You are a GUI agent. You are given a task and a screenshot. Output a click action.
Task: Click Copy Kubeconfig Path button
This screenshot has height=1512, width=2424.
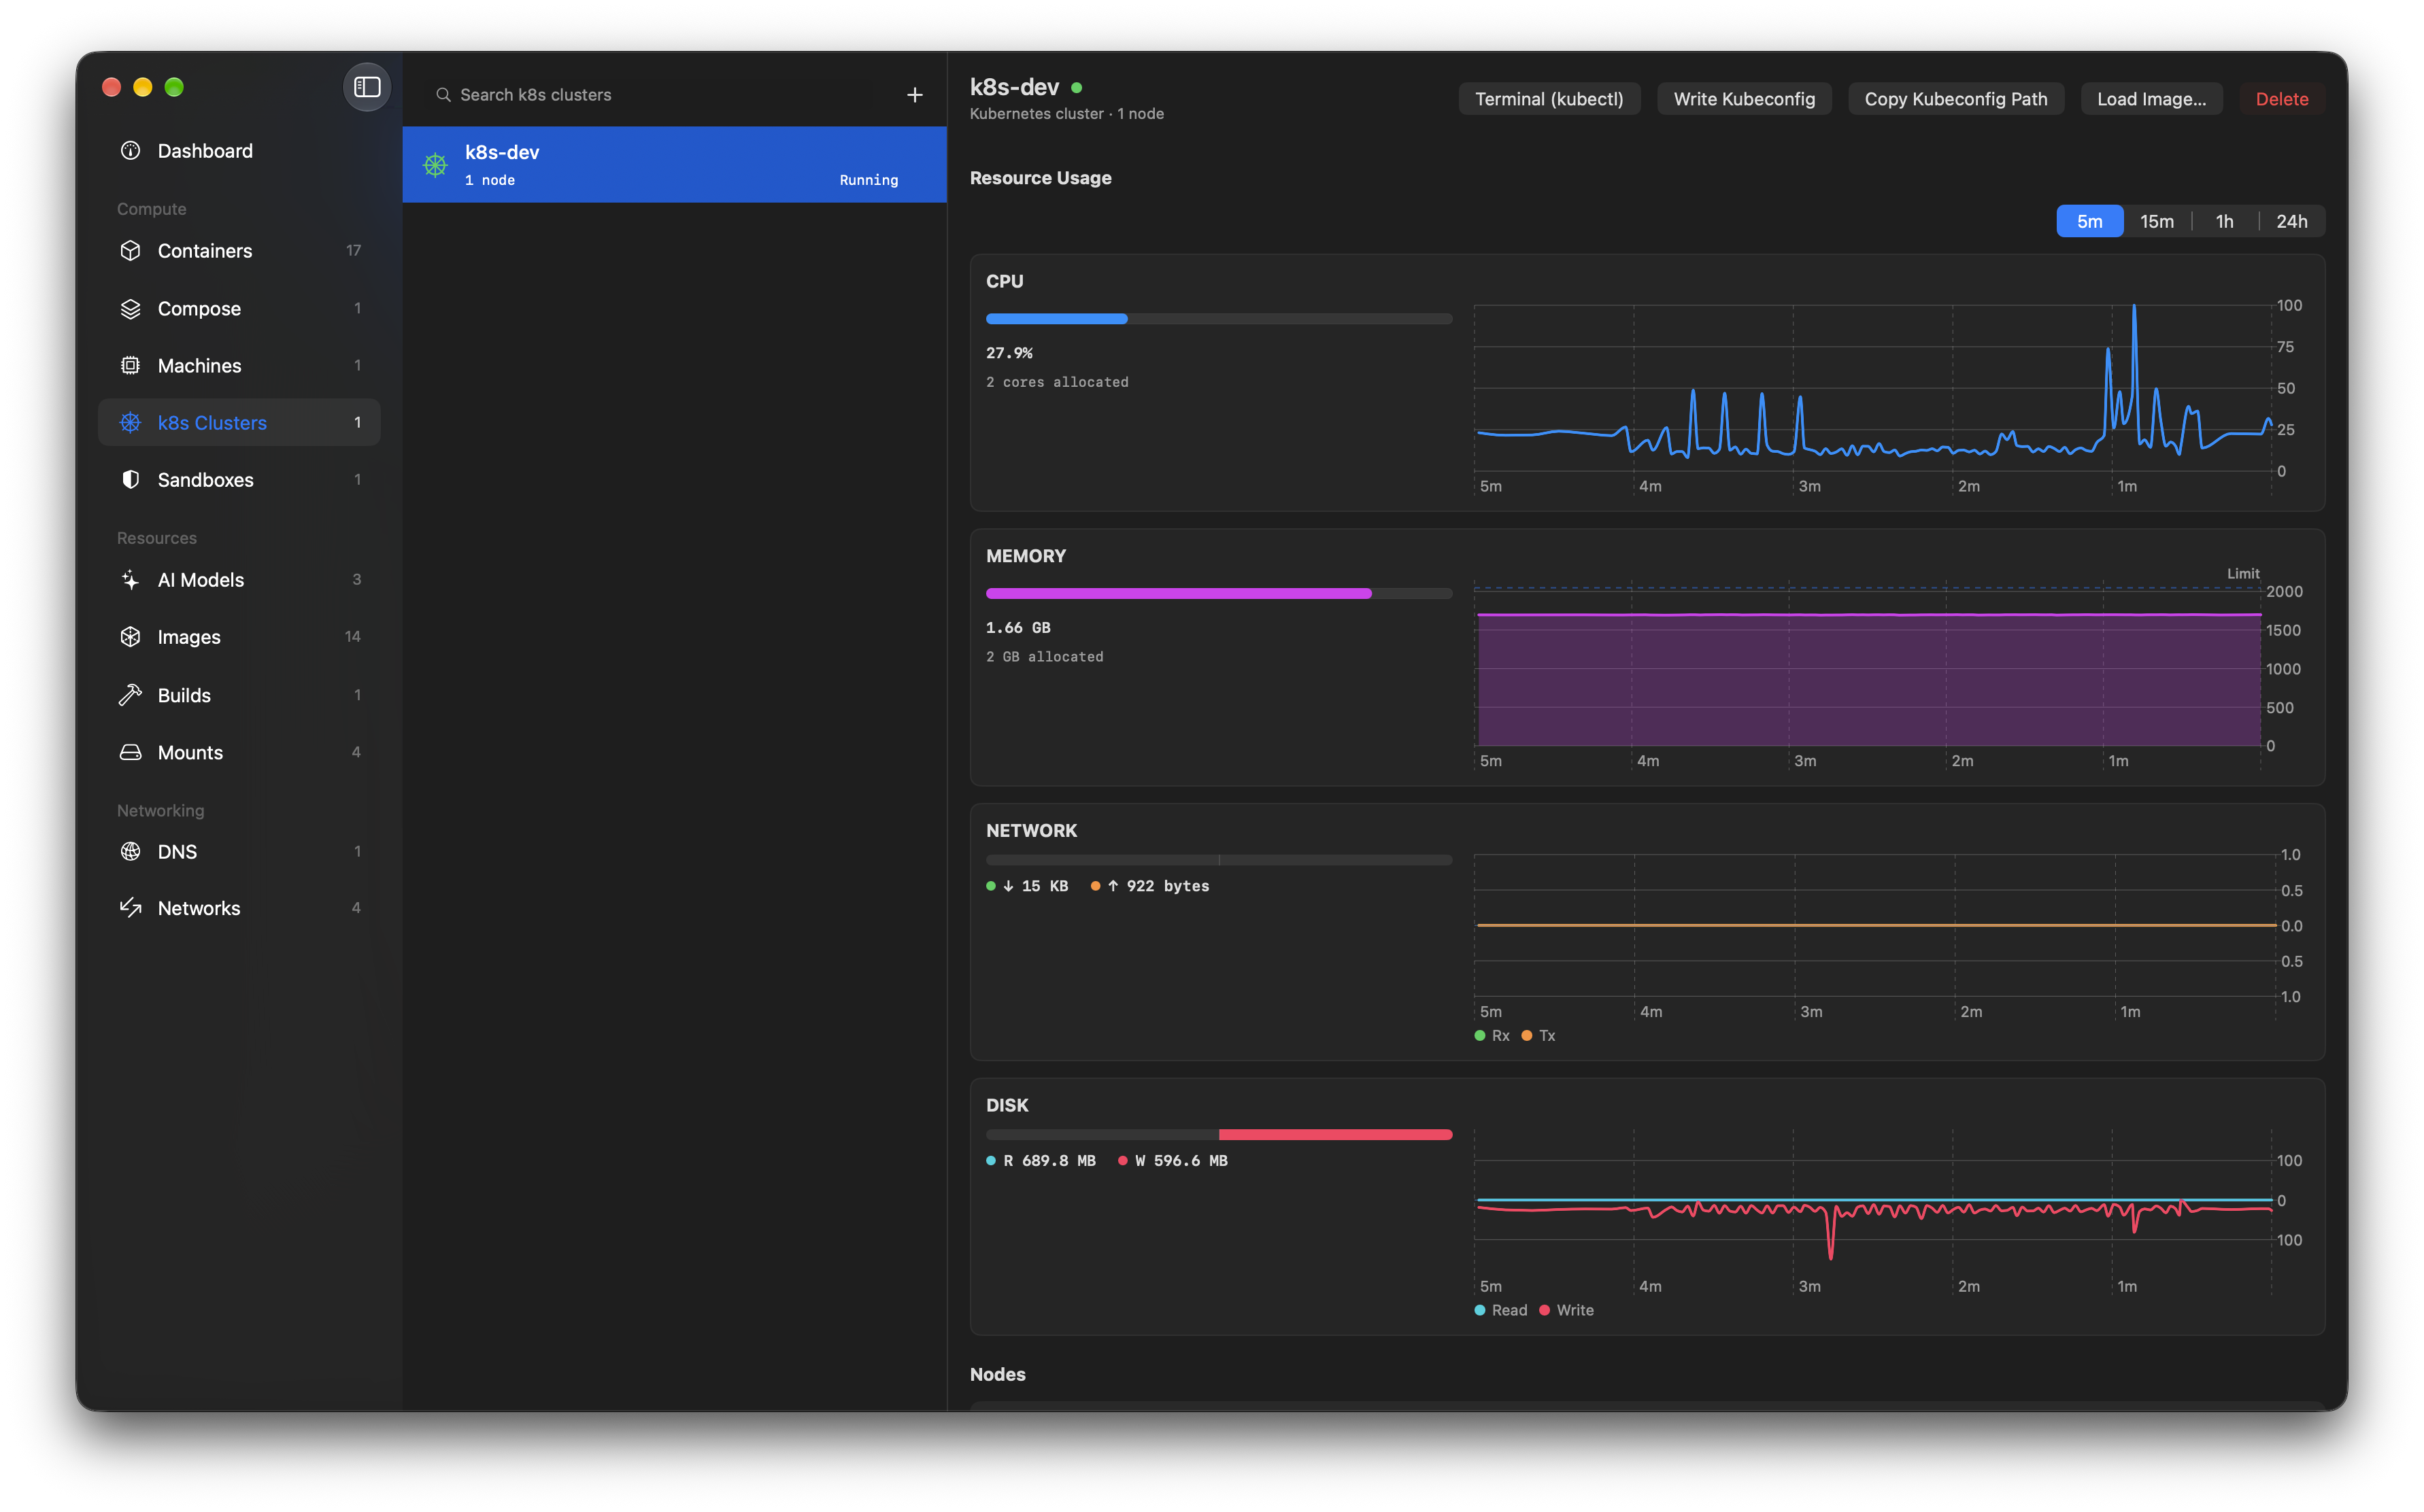click(1955, 99)
